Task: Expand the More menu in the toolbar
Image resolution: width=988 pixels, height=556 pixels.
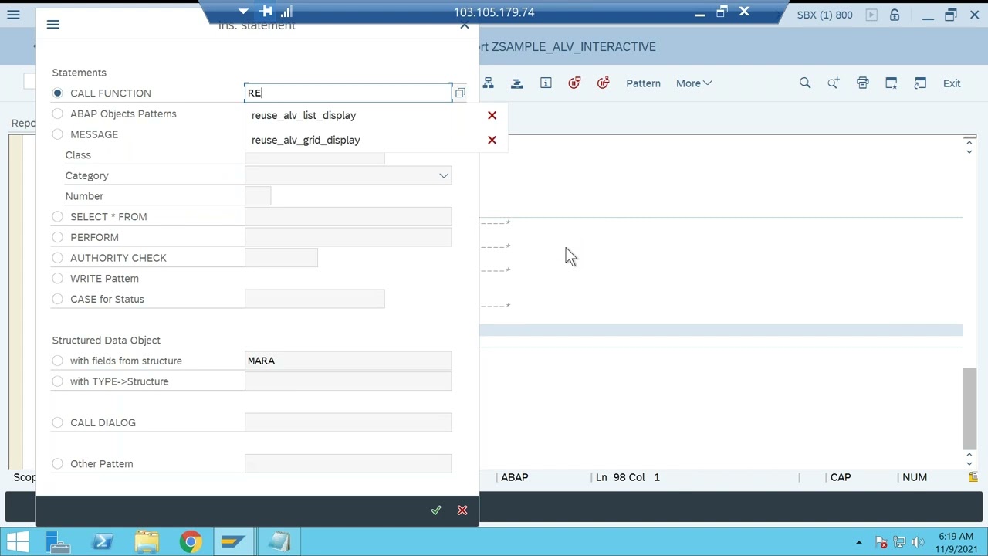Action: coord(694,83)
